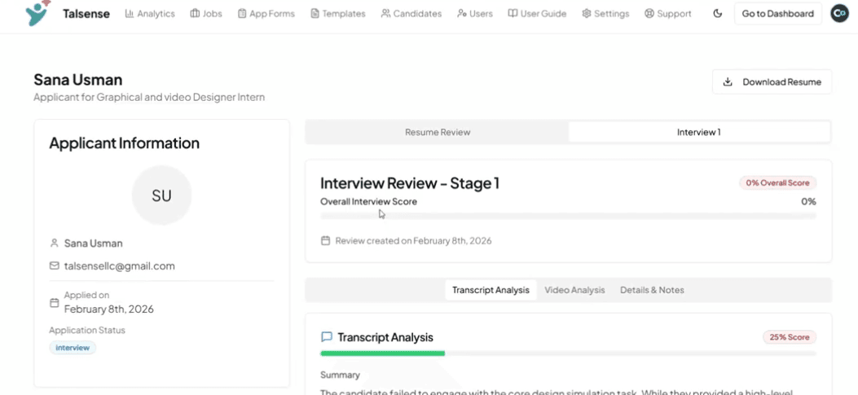The width and height of the screenshot is (858, 395).
Task: Open Settings from top navigation
Action: [x=605, y=14]
